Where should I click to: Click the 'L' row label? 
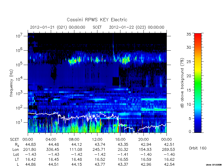tap(18, 164)
